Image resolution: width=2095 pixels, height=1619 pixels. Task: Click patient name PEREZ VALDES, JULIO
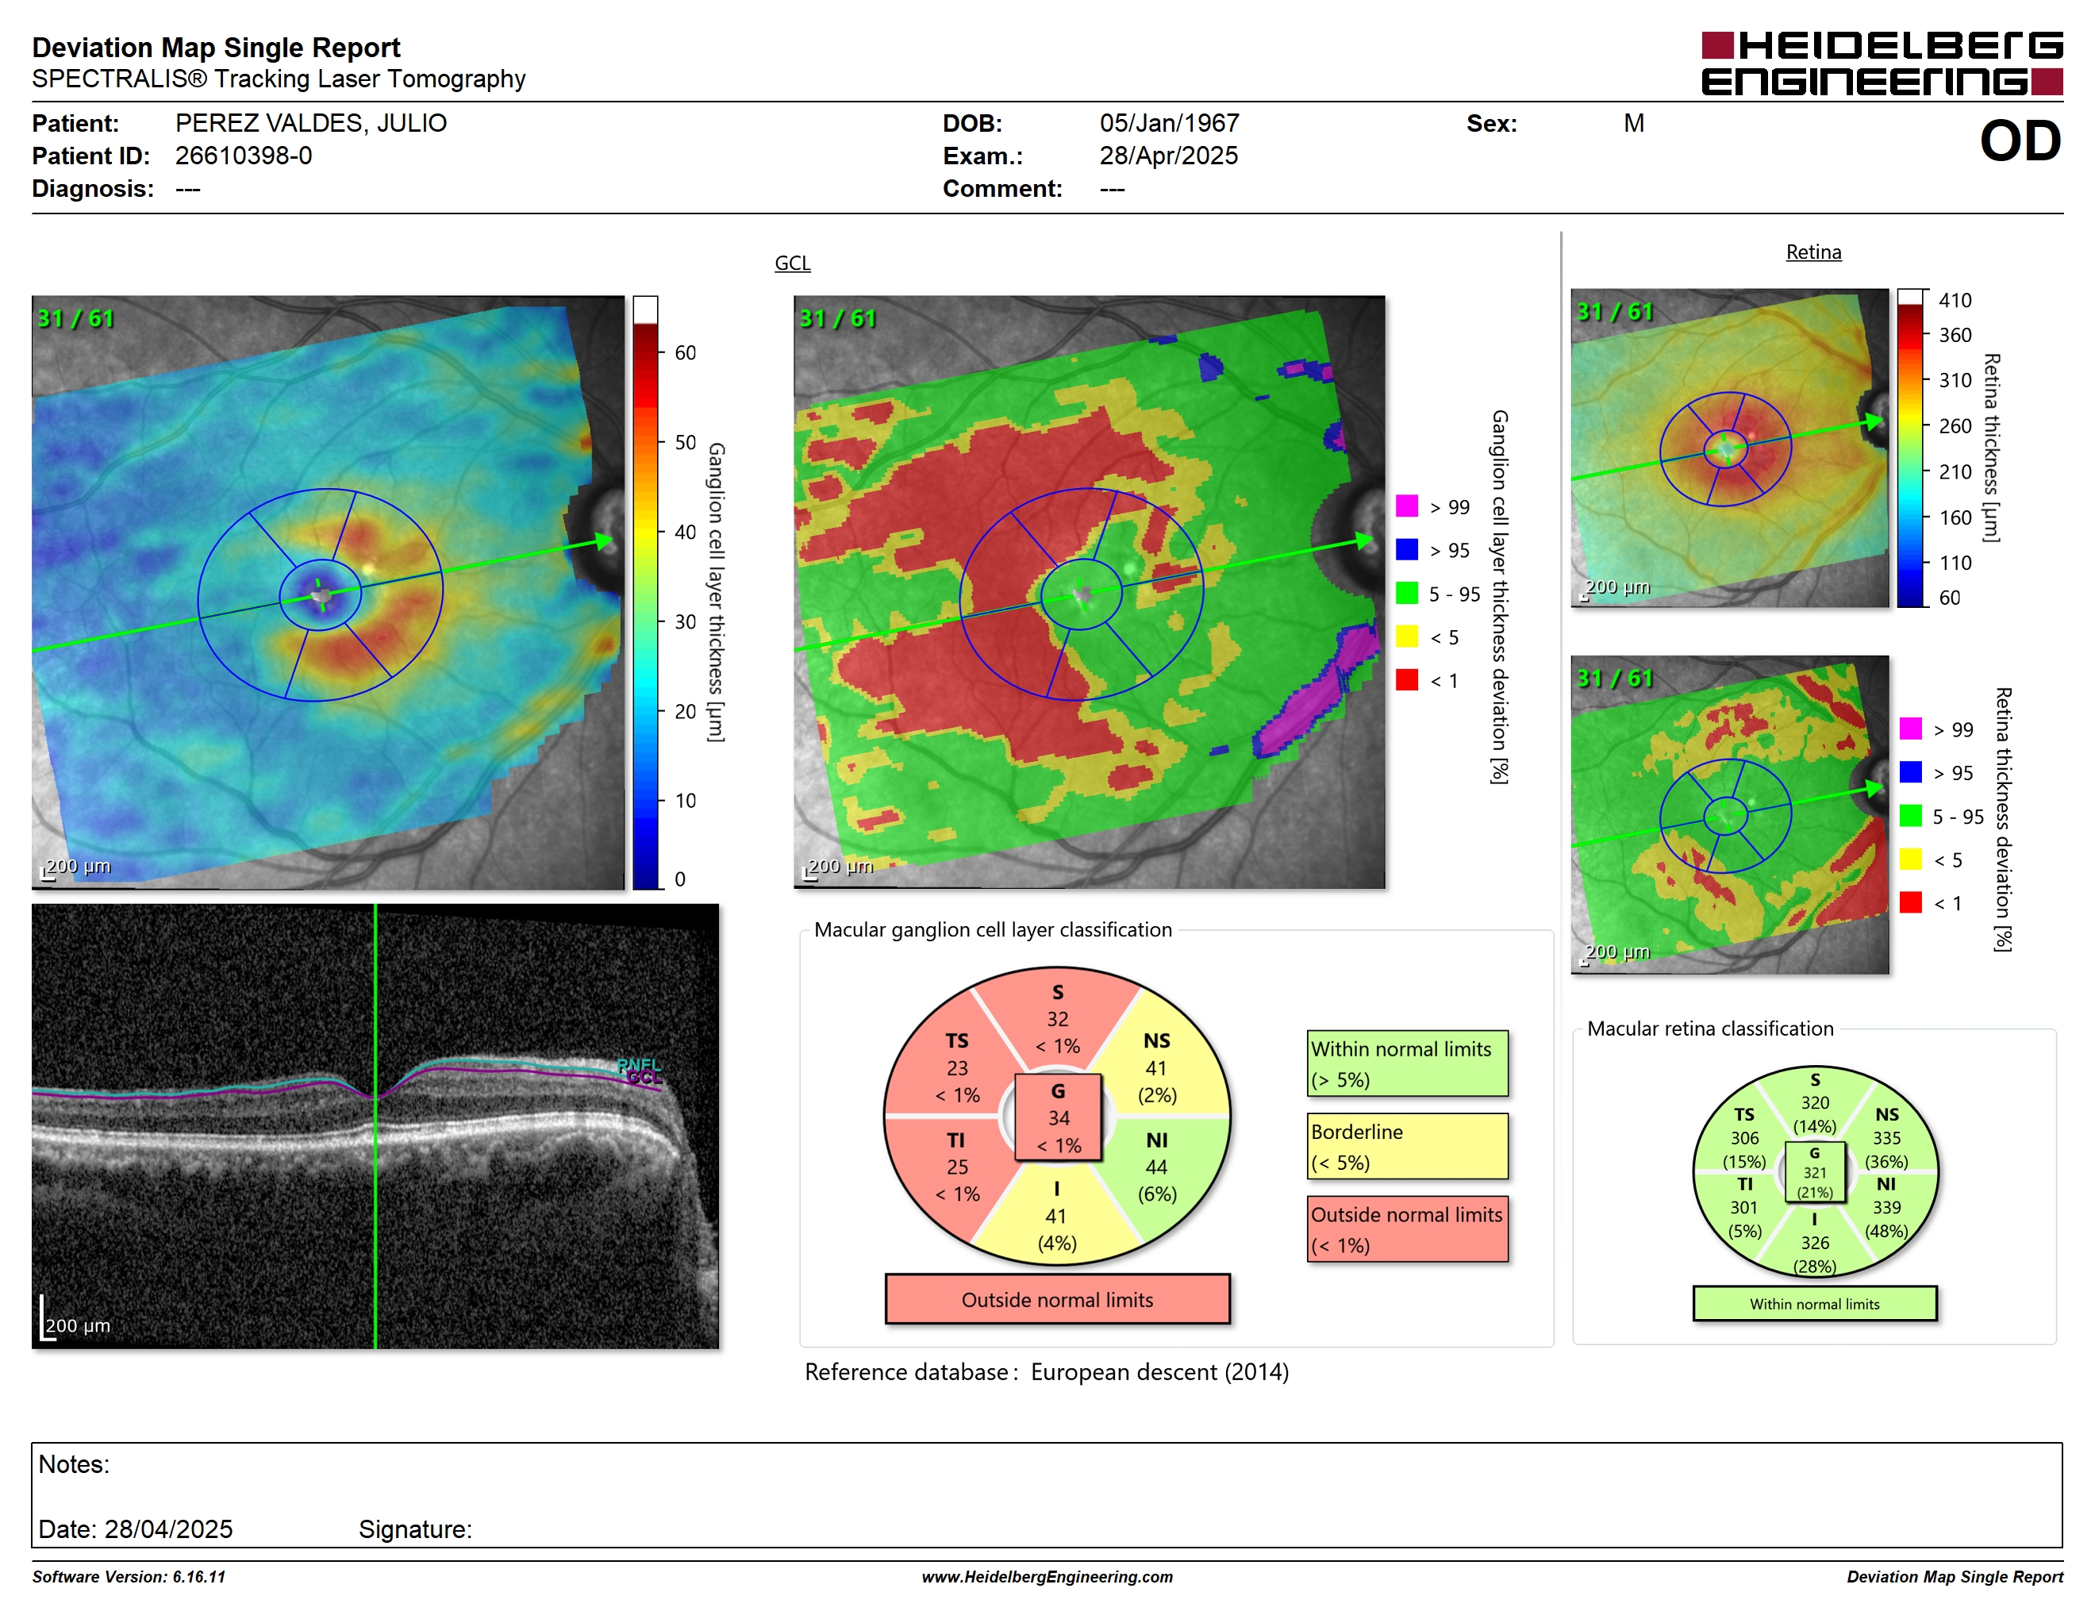tap(311, 123)
